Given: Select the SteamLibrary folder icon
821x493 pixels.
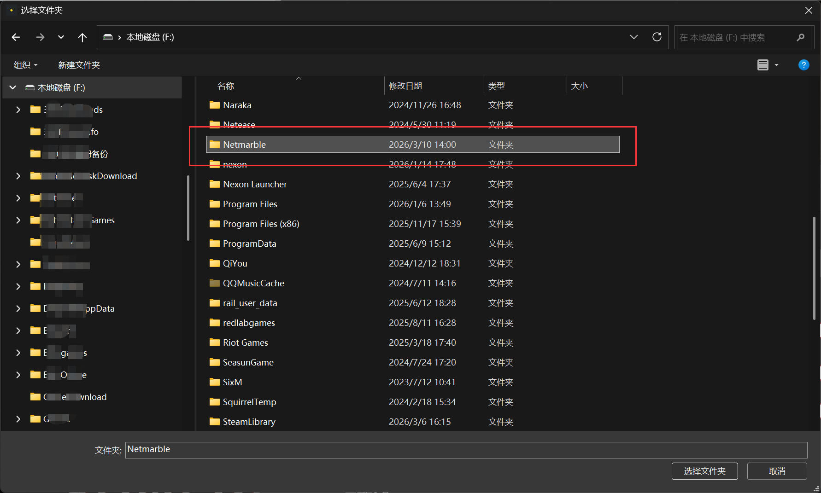Looking at the screenshot, I should click(x=214, y=422).
